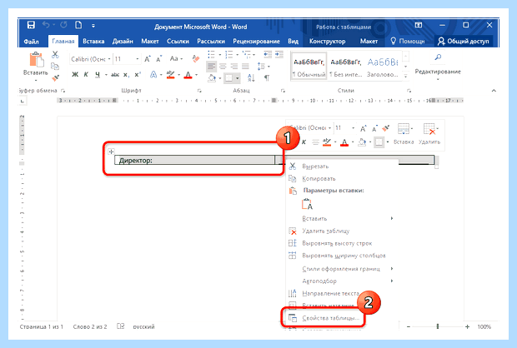The height and width of the screenshot is (348, 517).
Task: Create a new document from the quick toolbar
Action: (x=78, y=25)
